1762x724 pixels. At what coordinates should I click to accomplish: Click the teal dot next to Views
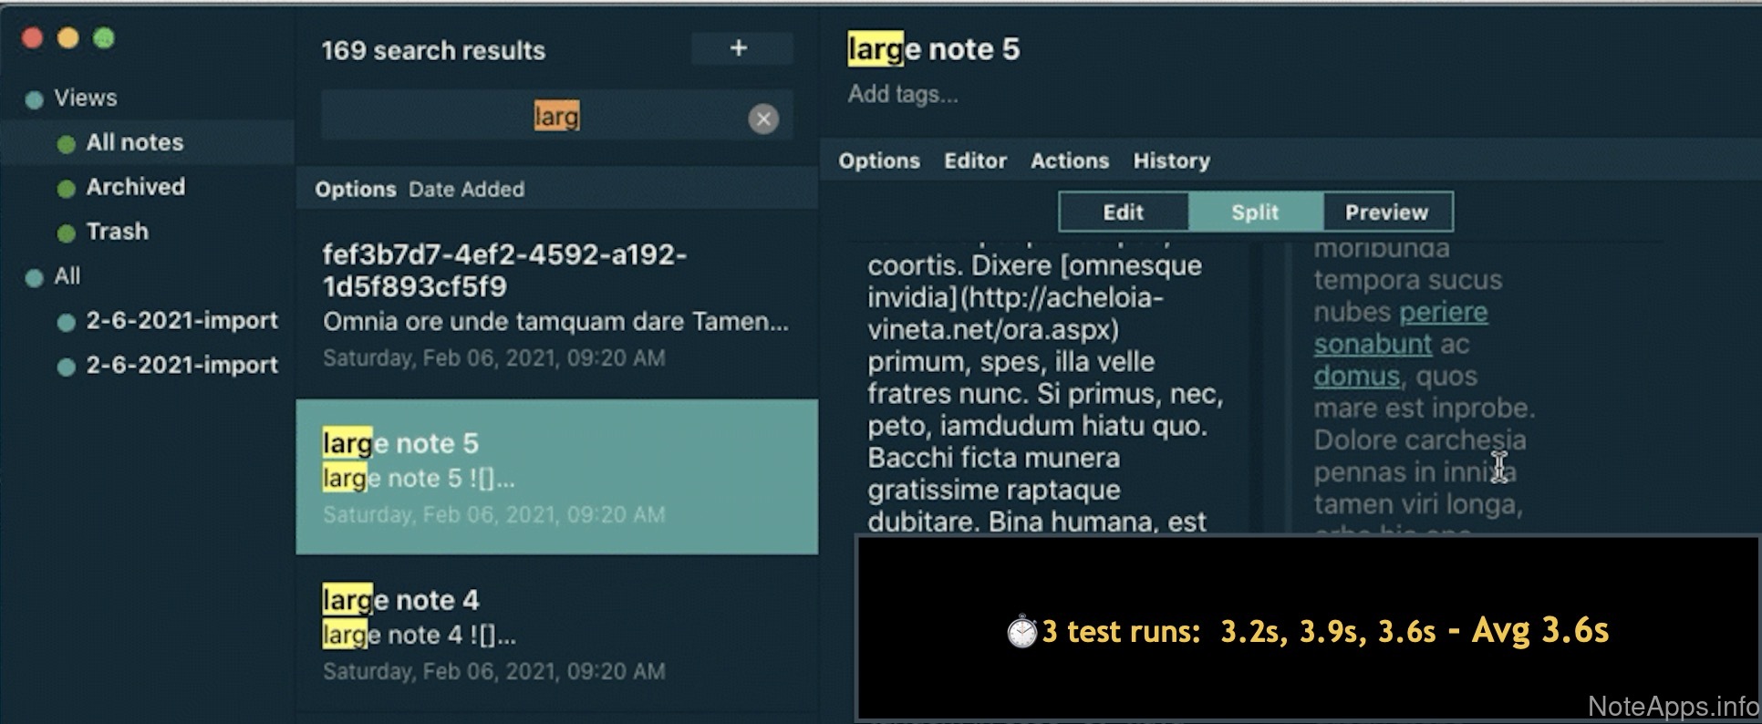click(35, 99)
